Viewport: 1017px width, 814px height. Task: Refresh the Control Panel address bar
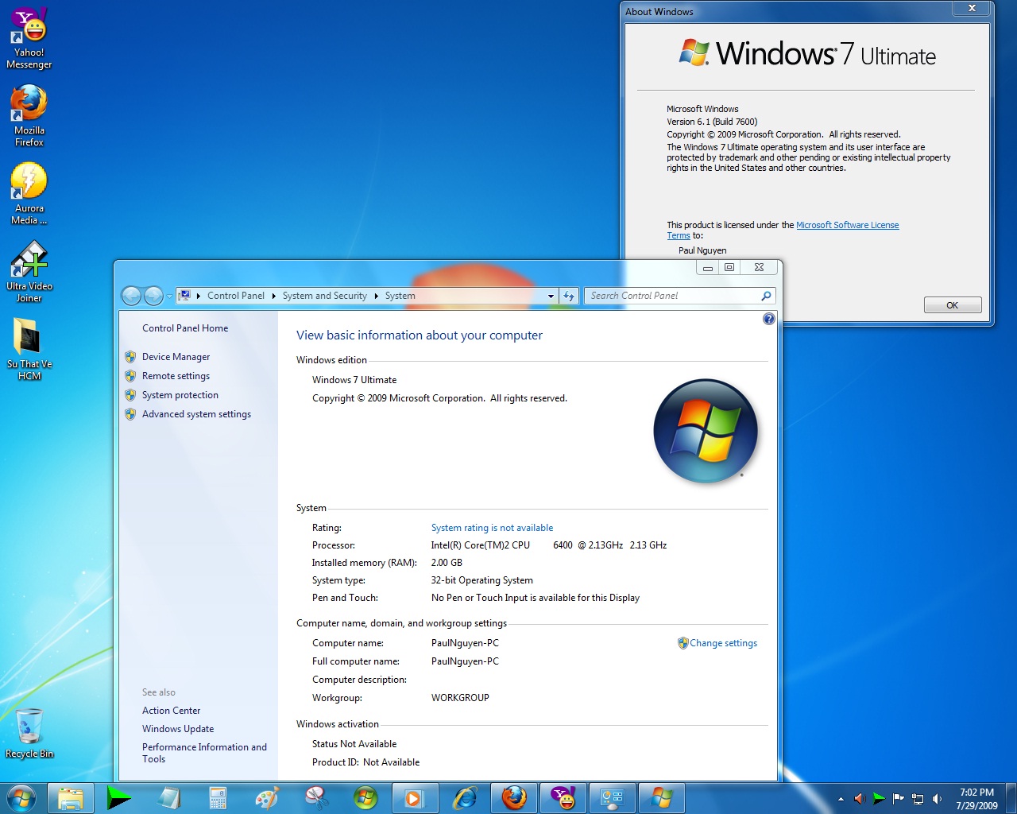coord(569,296)
